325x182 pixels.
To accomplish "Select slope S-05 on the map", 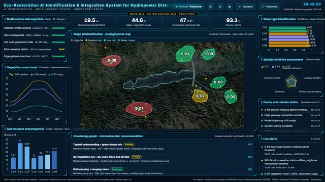I will (231, 97).
